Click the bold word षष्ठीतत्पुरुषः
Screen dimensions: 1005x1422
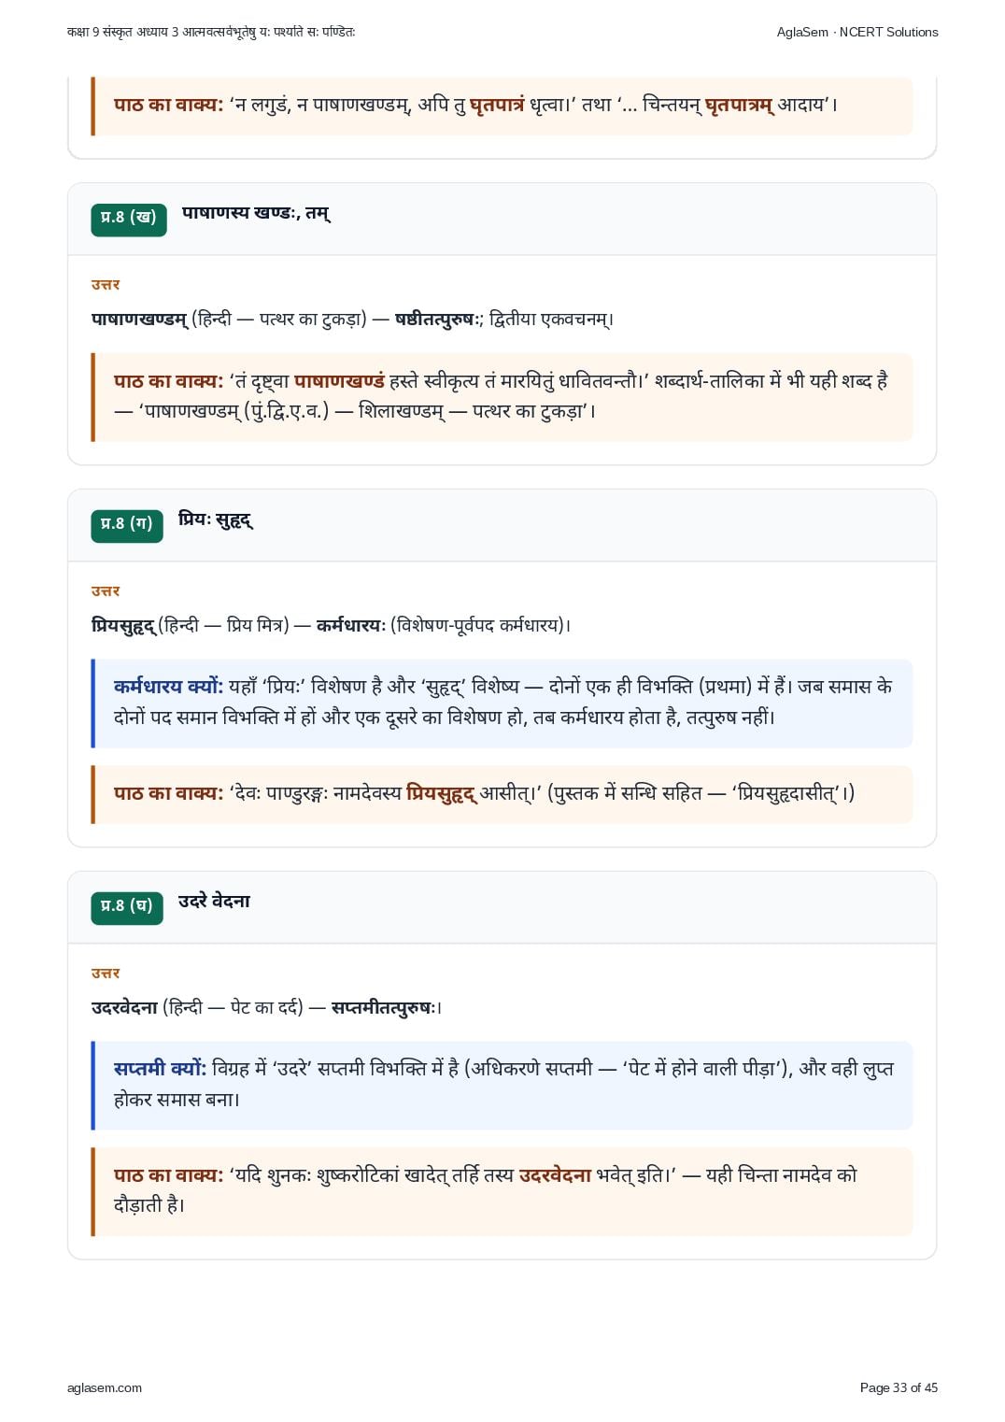click(x=438, y=320)
